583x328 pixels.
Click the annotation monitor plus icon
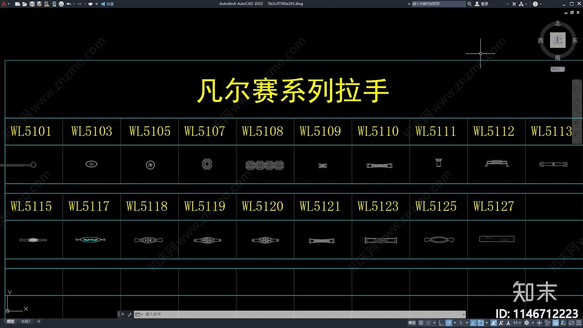click(x=539, y=323)
